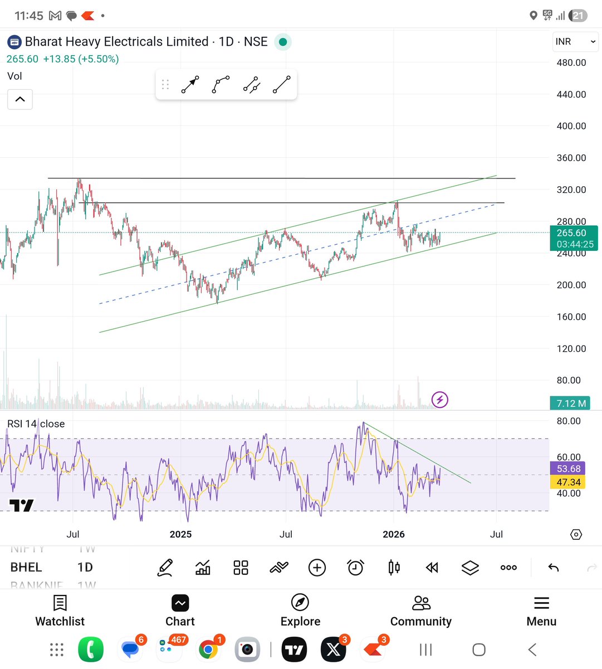
Task: Add symbol with the plus circle
Action: [317, 568]
